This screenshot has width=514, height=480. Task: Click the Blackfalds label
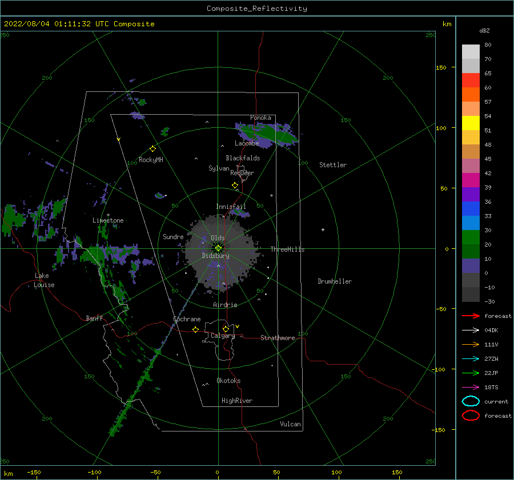click(243, 158)
